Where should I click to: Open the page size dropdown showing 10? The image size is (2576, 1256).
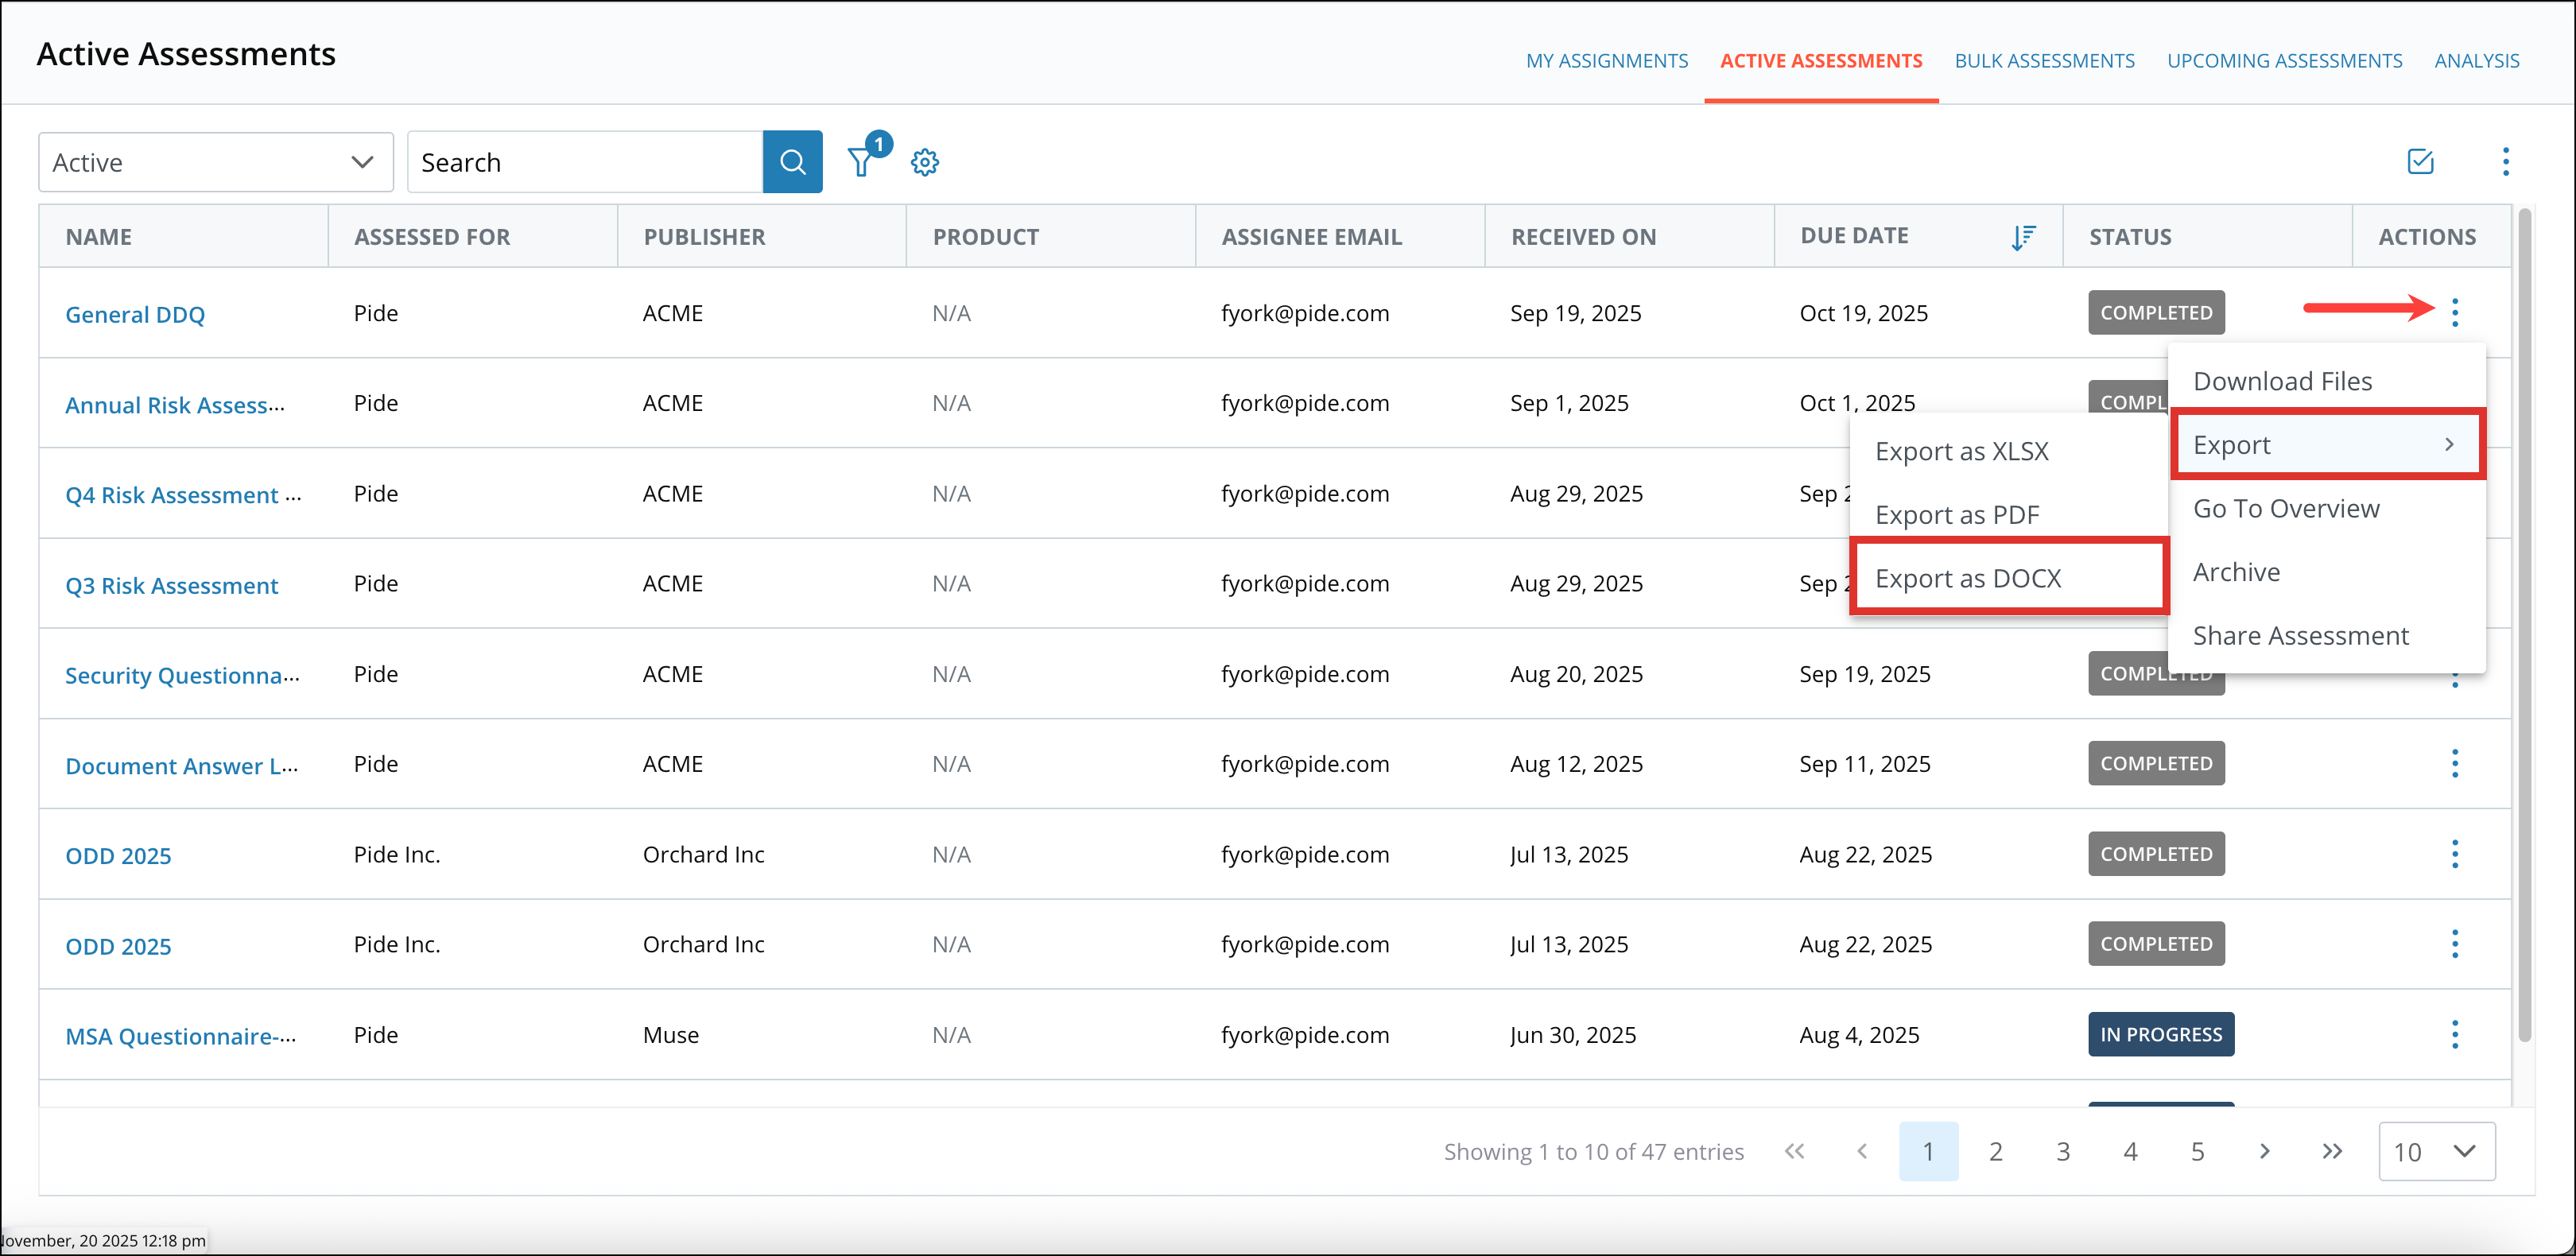click(x=2437, y=1151)
